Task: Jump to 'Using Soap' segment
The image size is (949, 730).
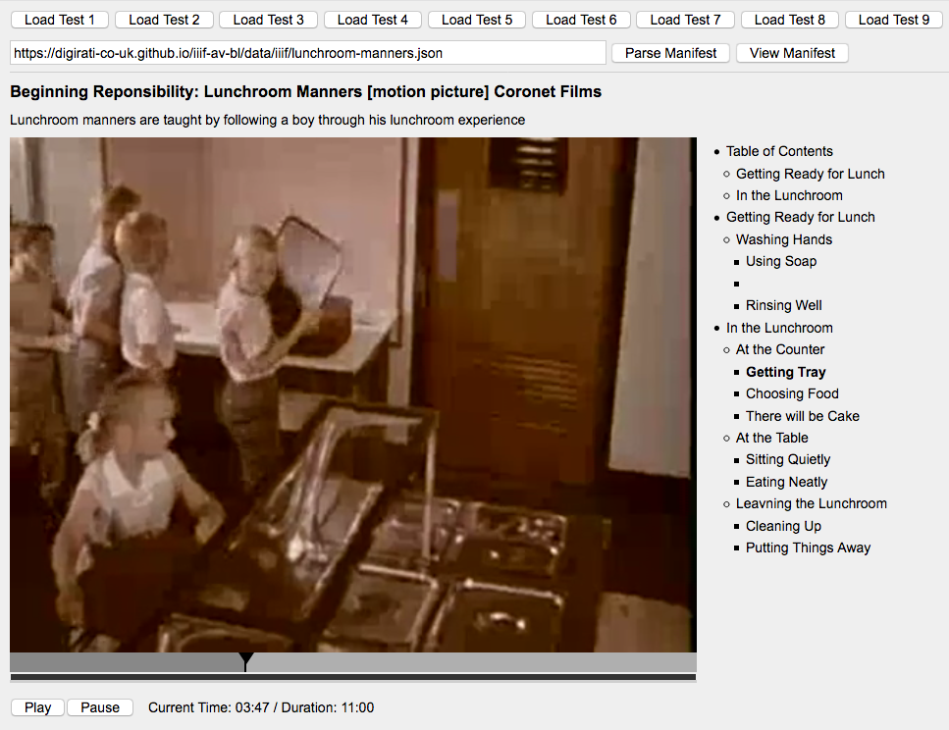Action: (781, 262)
